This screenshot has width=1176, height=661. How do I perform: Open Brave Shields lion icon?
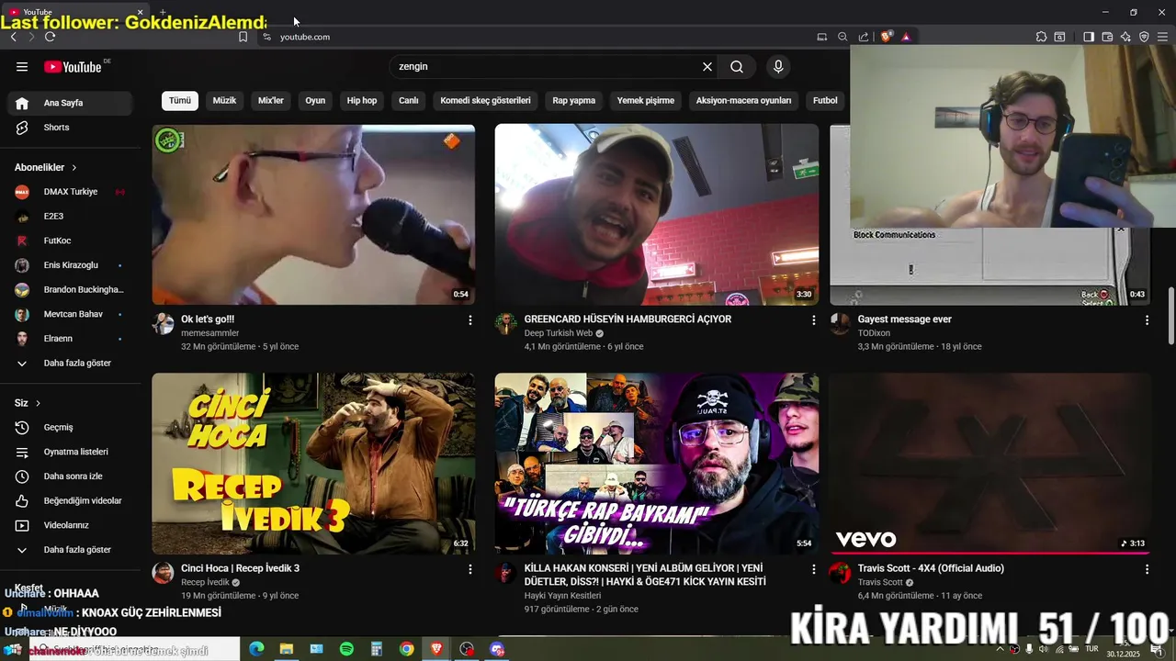pyautogui.click(x=886, y=37)
